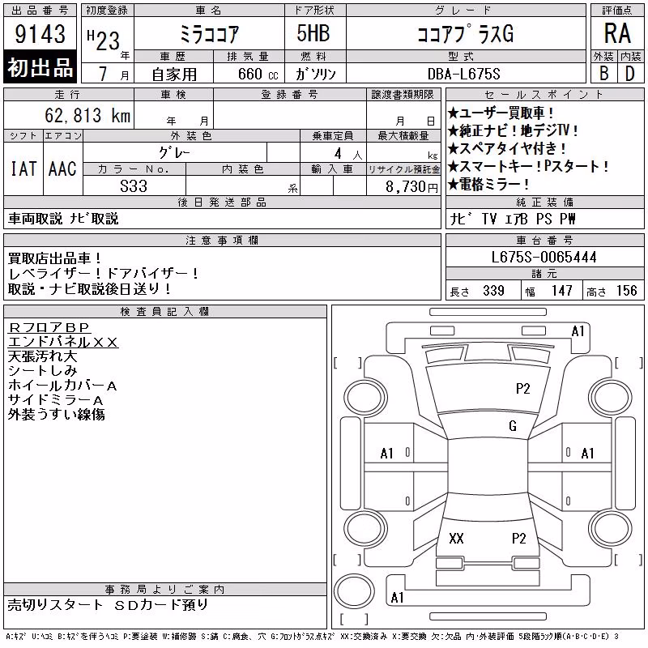
Task: Select the recycle deposit 8,730円
Action: click(x=411, y=186)
